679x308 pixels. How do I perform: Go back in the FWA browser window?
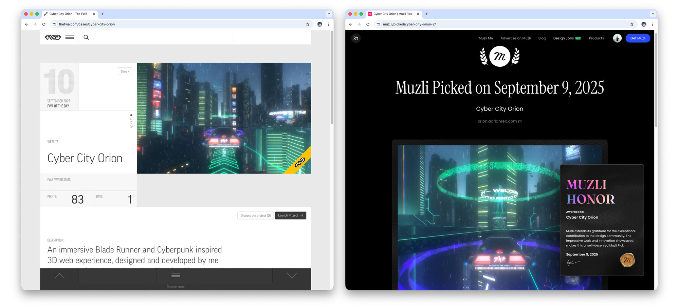coord(26,24)
